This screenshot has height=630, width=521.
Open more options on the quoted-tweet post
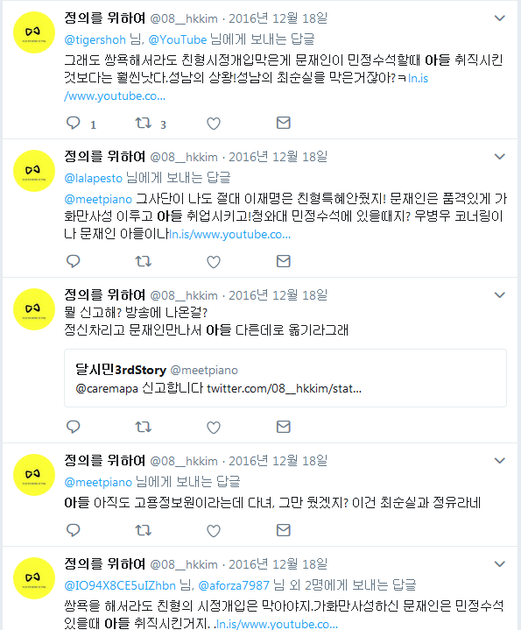coord(499,295)
